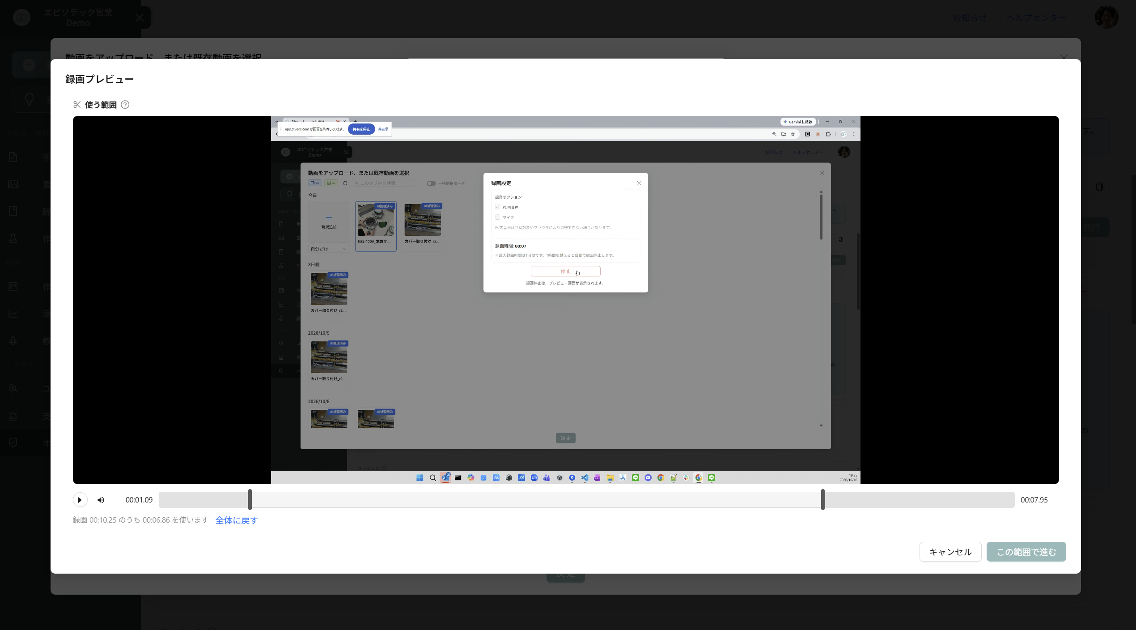Close the dimmed video upload dialog behind

pyautogui.click(x=1064, y=57)
